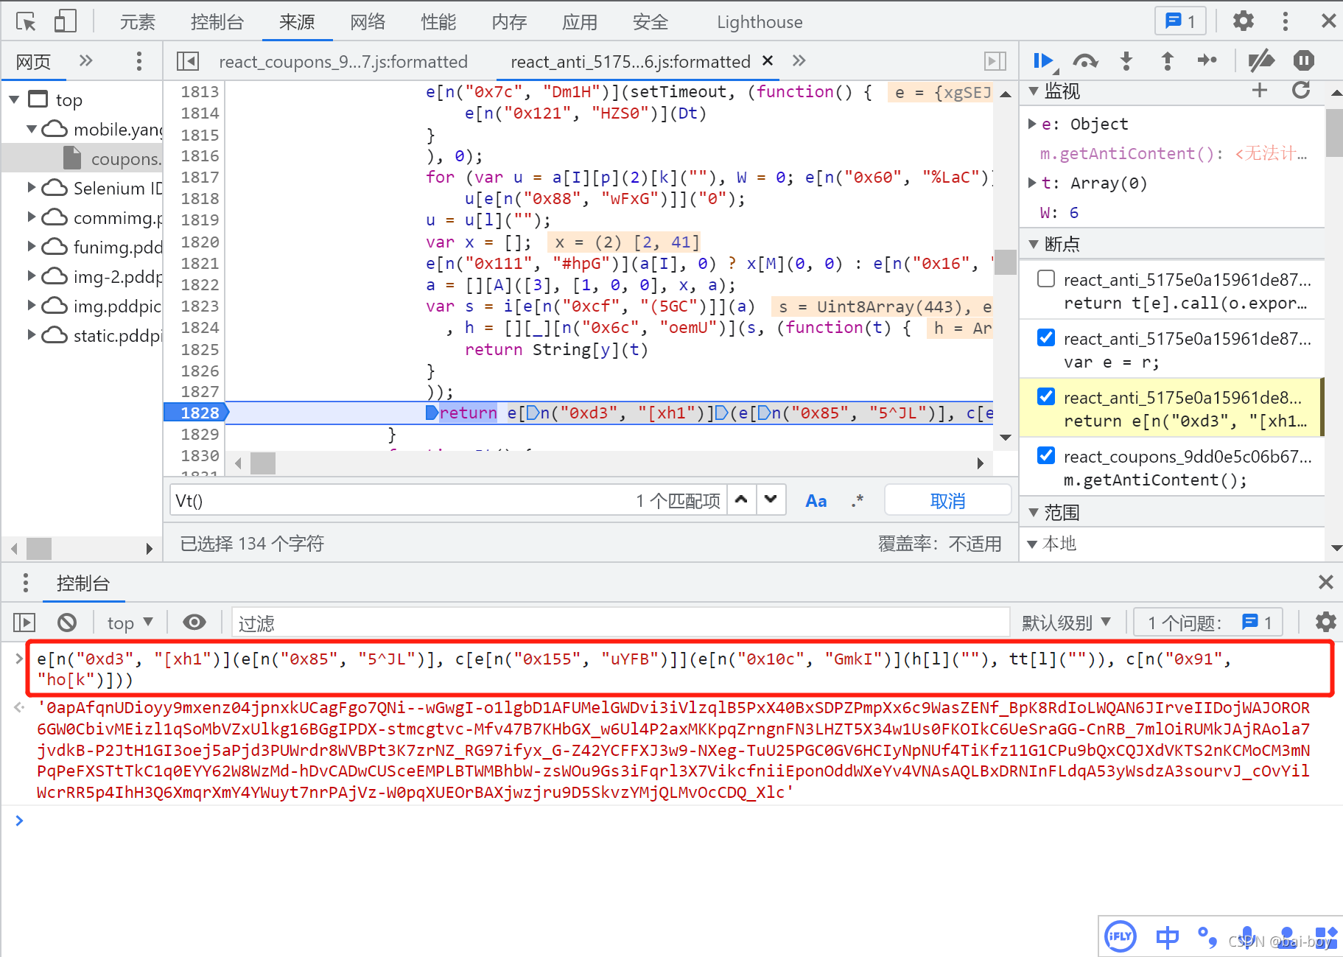Toggle pause on exceptions

(1304, 60)
